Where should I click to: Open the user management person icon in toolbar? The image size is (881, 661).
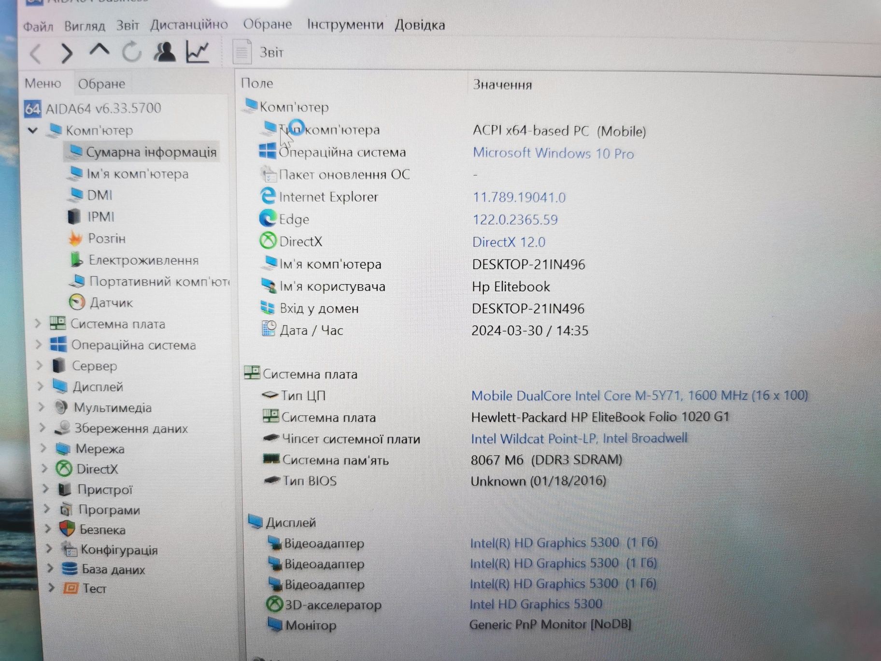(164, 52)
